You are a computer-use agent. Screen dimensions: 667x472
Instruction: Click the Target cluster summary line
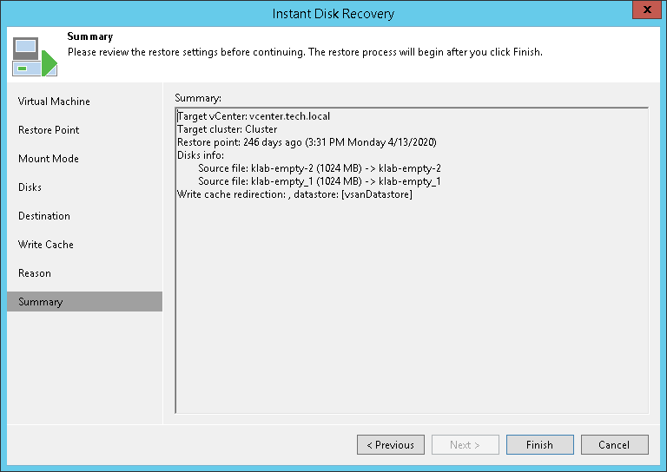click(228, 129)
